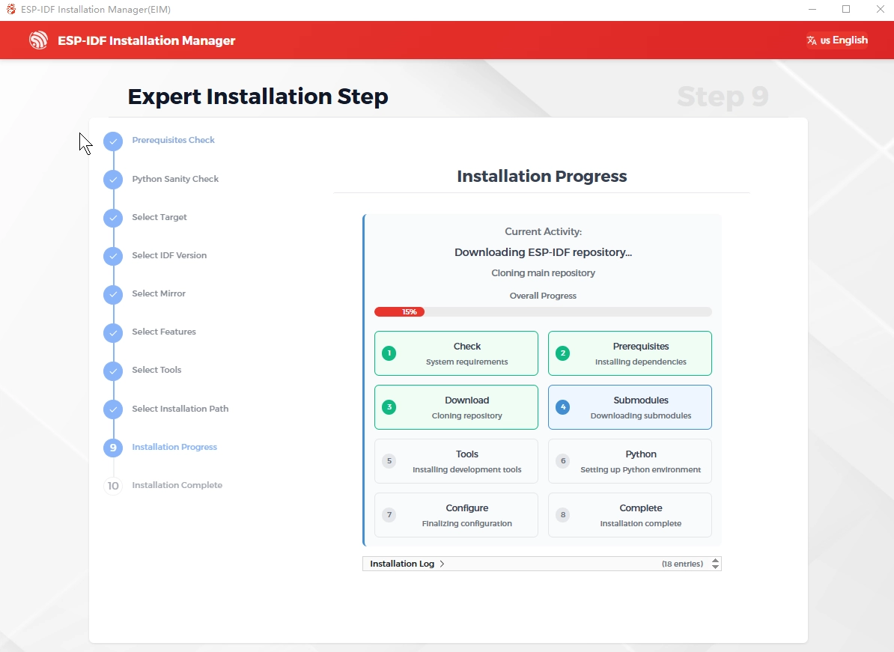Go to Select IDF Version step label
This screenshot has width=894, height=652.
coord(169,255)
